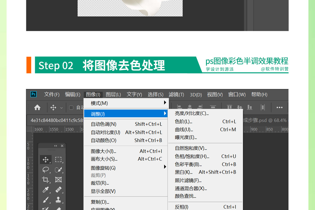
Task: Close the floating toolbox panel
Action: [x=62, y=146]
